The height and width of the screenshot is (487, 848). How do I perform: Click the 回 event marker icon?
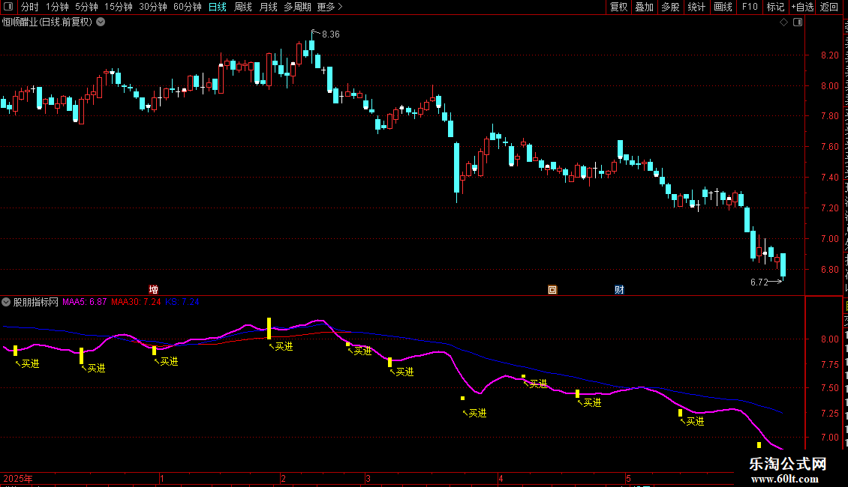pos(552,290)
